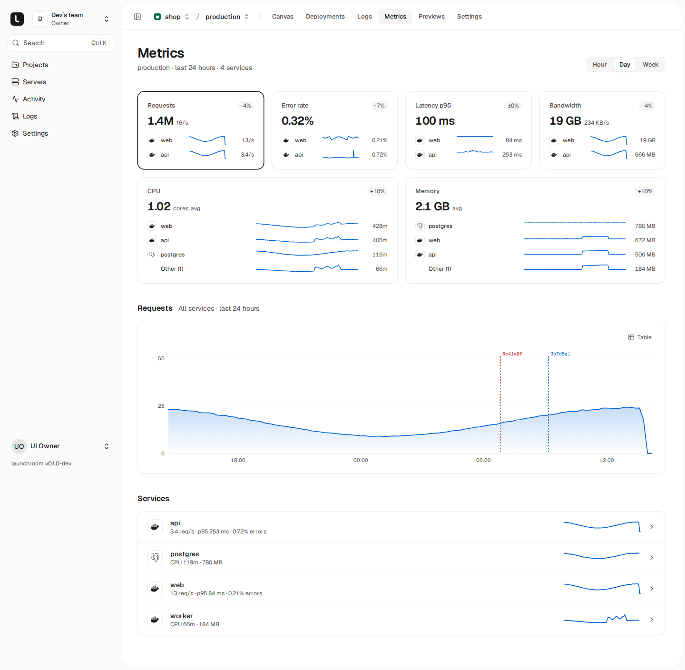685x670 pixels.
Task: Switch to the Canvas tab
Action: coord(283,17)
